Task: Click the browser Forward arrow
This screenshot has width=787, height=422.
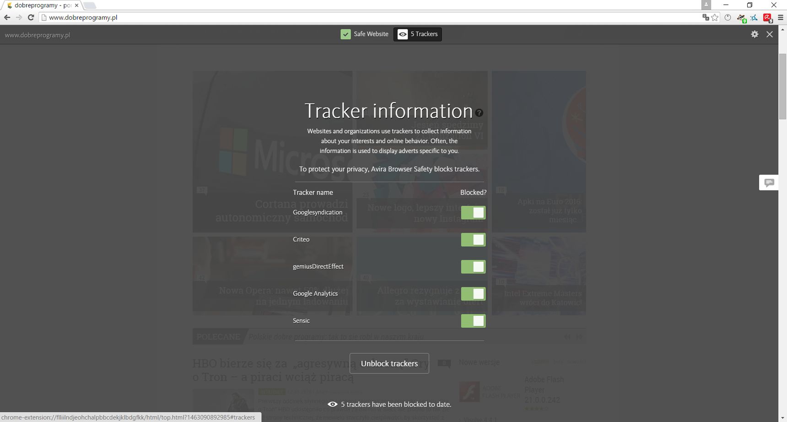Action: pyautogui.click(x=19, y=17)
